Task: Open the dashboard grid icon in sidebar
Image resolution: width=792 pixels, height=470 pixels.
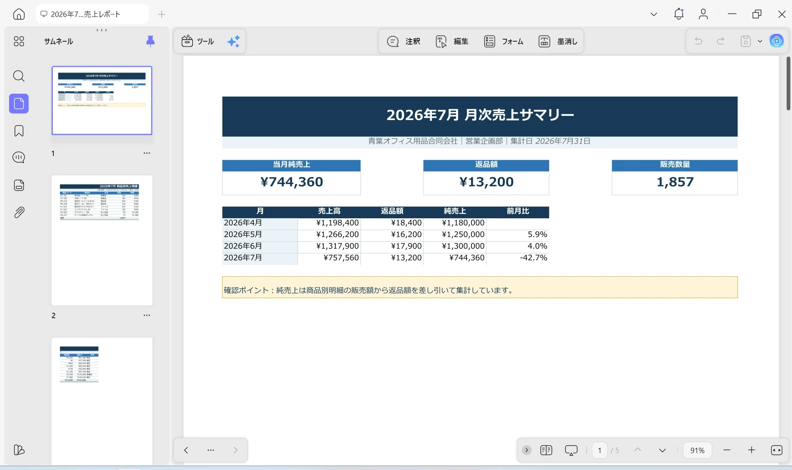Action: coord(19,41)
